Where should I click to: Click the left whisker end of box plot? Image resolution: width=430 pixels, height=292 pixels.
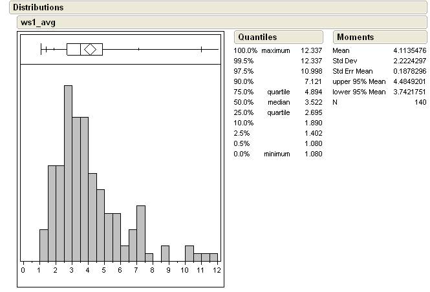coord(41,49)
